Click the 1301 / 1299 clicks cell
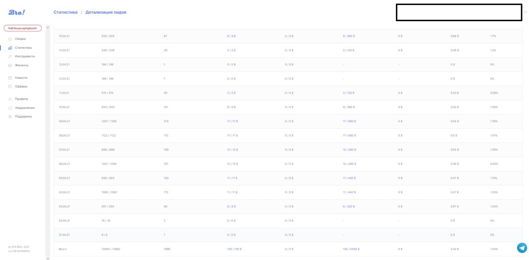The image size is (529, 260). point(109,164)
